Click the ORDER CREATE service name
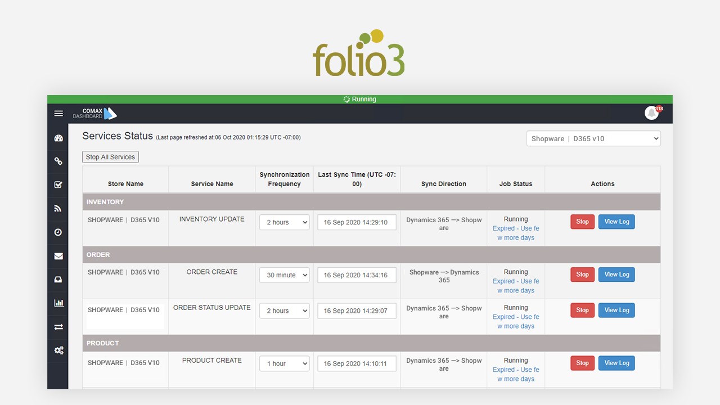Screen dimensions: 720x405 212,272
